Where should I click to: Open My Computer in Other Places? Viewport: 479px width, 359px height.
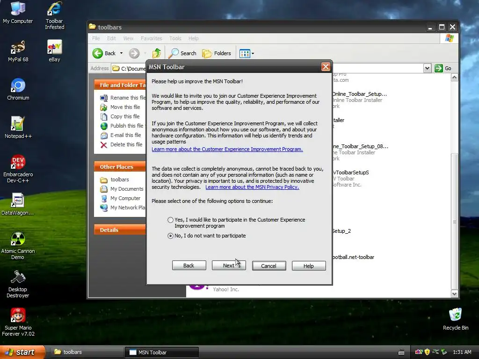point(120,198)
